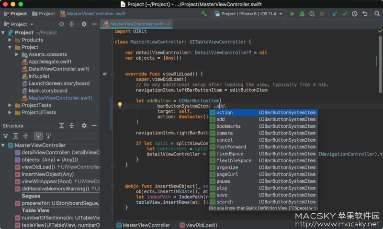Click the pi icon in the completion popup footer
Screen dimensions: 383x229
[x=315, y=208]
